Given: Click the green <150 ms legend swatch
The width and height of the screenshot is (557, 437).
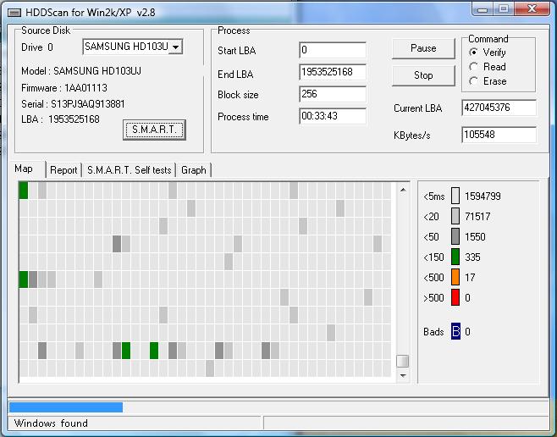Looking at the screenshot, I should tap(455, 257).
